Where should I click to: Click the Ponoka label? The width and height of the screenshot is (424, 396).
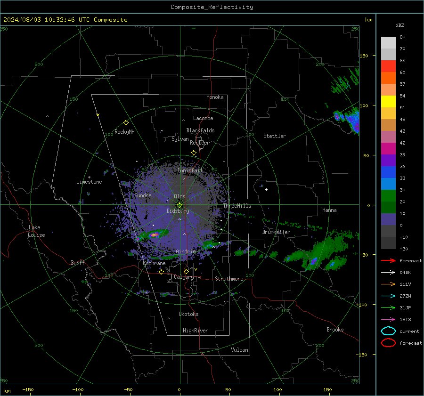[x=215, y=97]
